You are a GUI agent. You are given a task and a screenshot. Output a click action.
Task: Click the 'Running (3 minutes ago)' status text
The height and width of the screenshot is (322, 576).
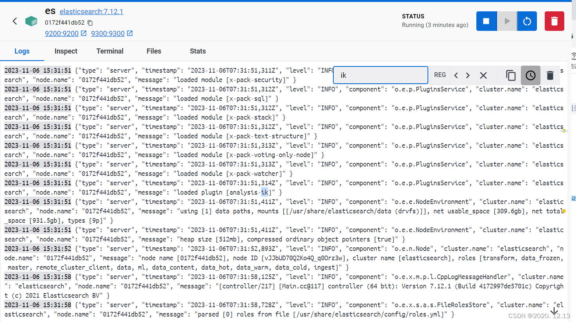(x=435, y=25)
